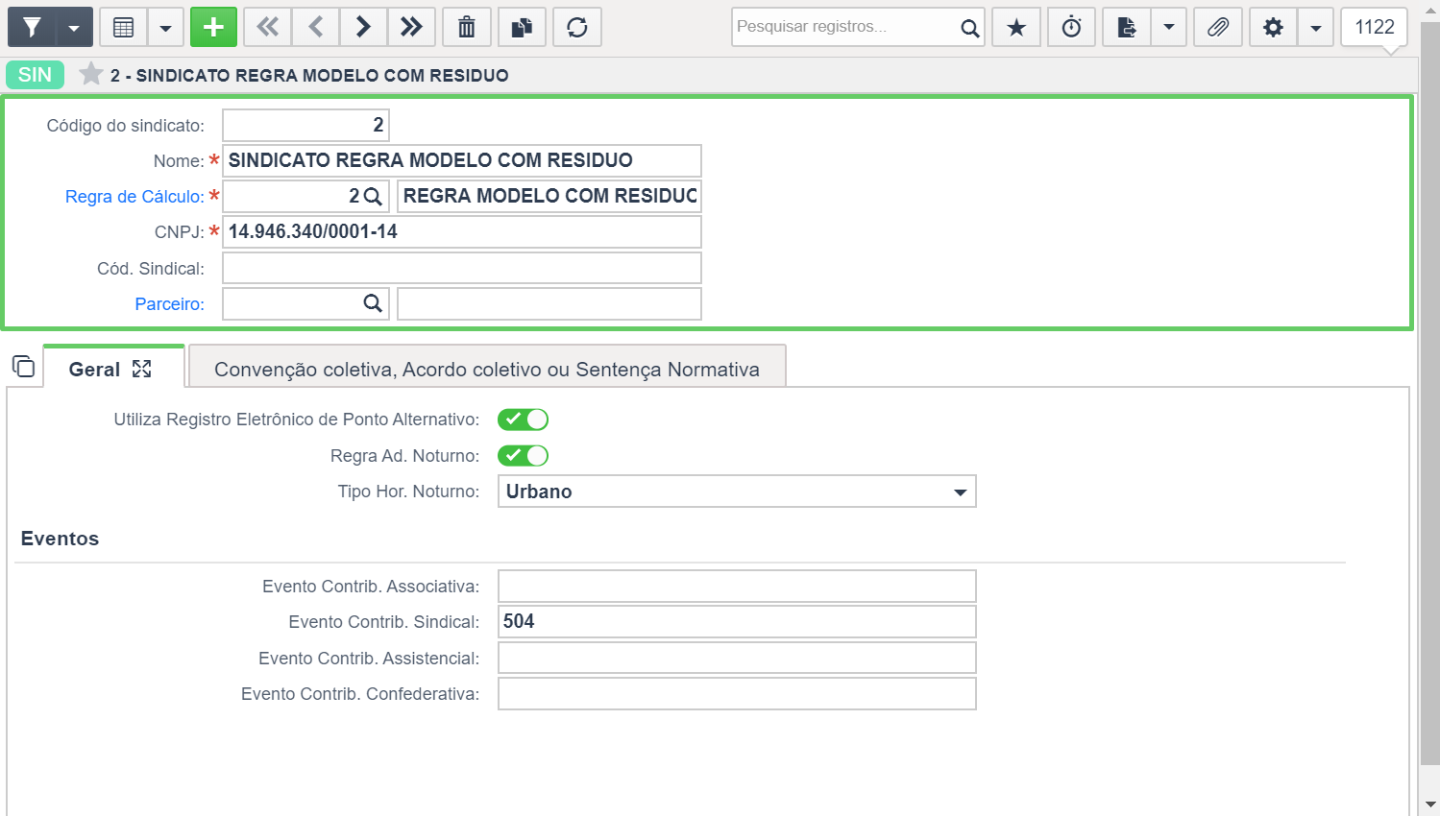This screenshot has width=1440, height=816.
Task: Expand the export options dropdown
Action: pos(1169,27)
